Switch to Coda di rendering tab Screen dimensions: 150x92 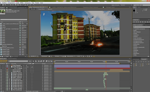12,59
